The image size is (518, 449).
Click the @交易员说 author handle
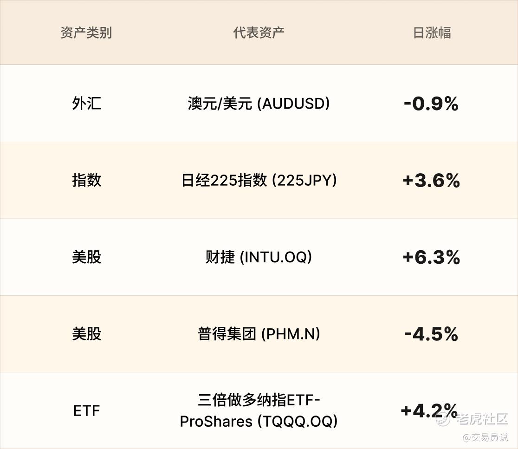coord(486,437)
